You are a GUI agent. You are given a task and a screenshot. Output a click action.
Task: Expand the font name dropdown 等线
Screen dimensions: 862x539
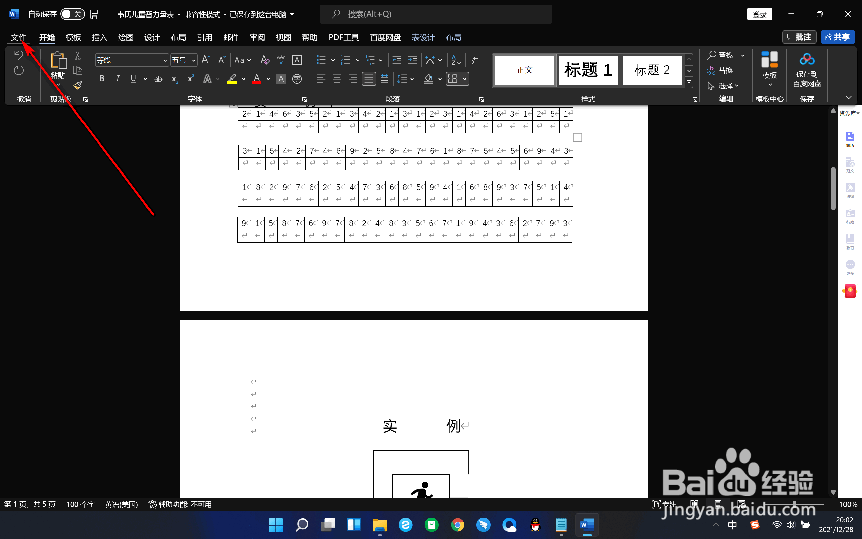click(x=165, y=60)
